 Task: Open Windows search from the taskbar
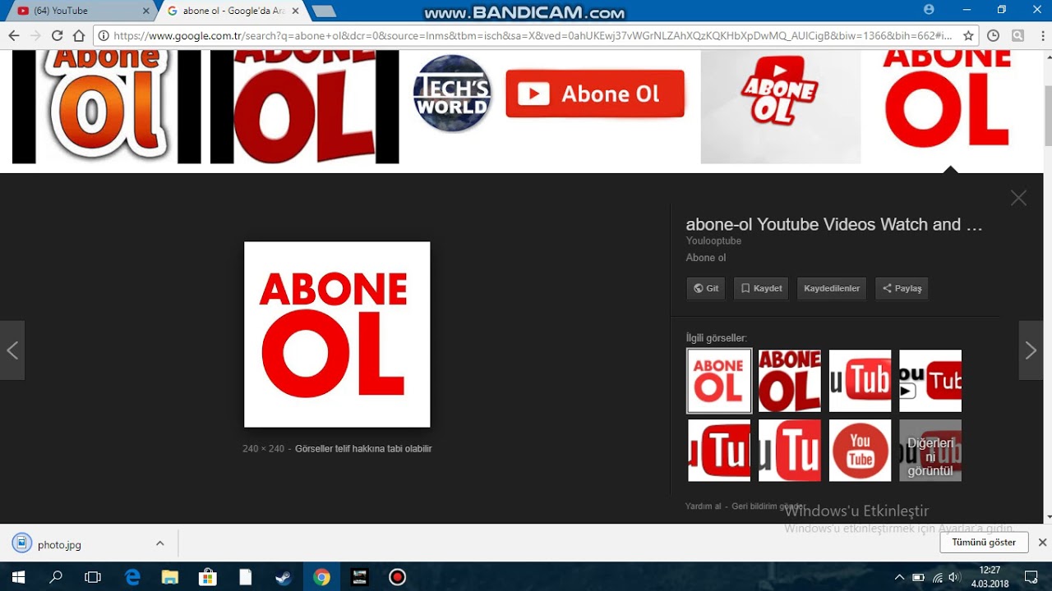(56, 577)
